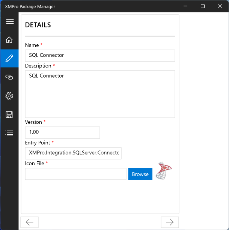Click the empty Icon File path field
229x230 pixels.
coord(75,174)
